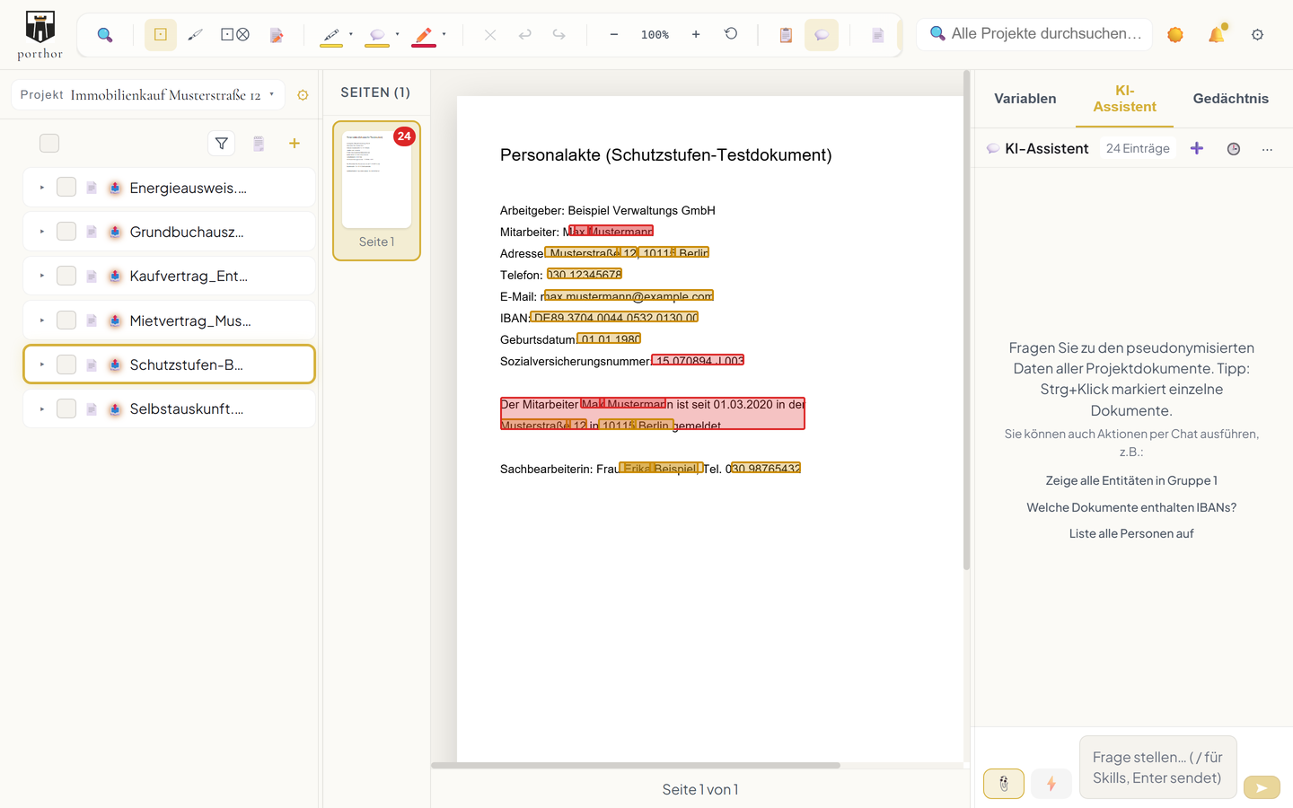Open speech bubble tool options arrow
1293x808 pixels.
pyautogui.click(x=397, y=35)
